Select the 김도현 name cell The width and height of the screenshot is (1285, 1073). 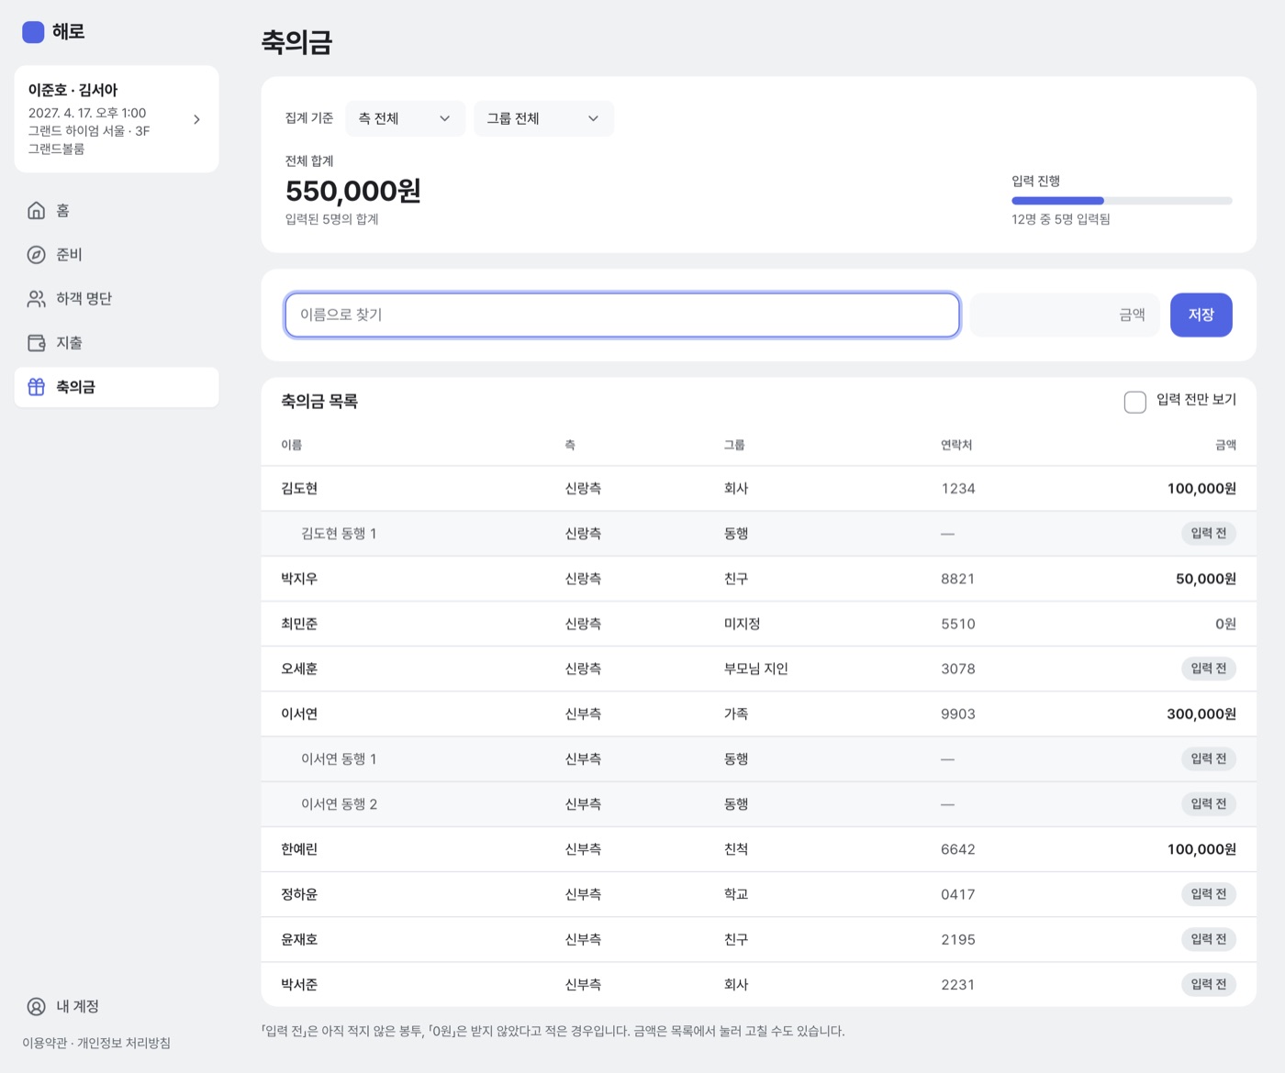[x=299, y=489]
